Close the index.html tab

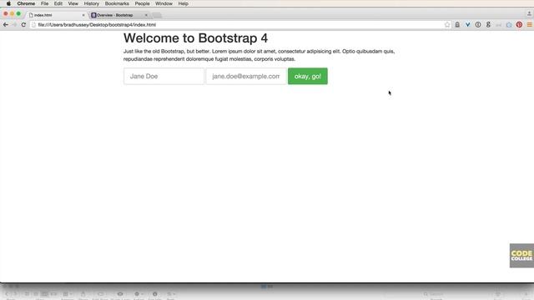(83, 15)
